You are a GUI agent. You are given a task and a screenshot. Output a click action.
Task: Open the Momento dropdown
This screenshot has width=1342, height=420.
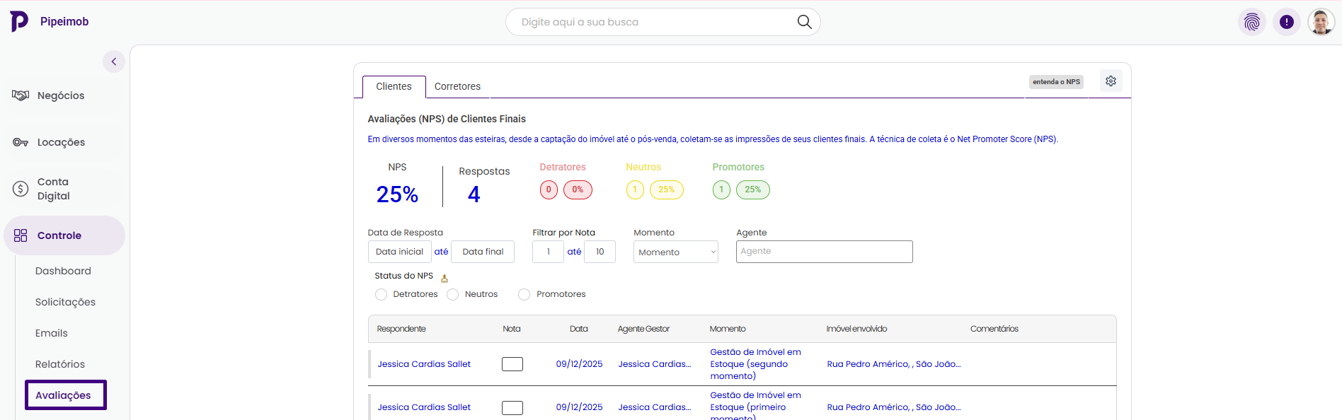(675, 252)
